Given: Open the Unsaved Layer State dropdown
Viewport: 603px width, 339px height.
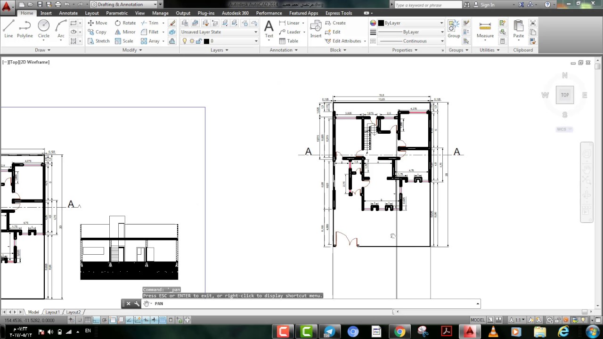Looking at the screenshot, I should click(220, 32).
